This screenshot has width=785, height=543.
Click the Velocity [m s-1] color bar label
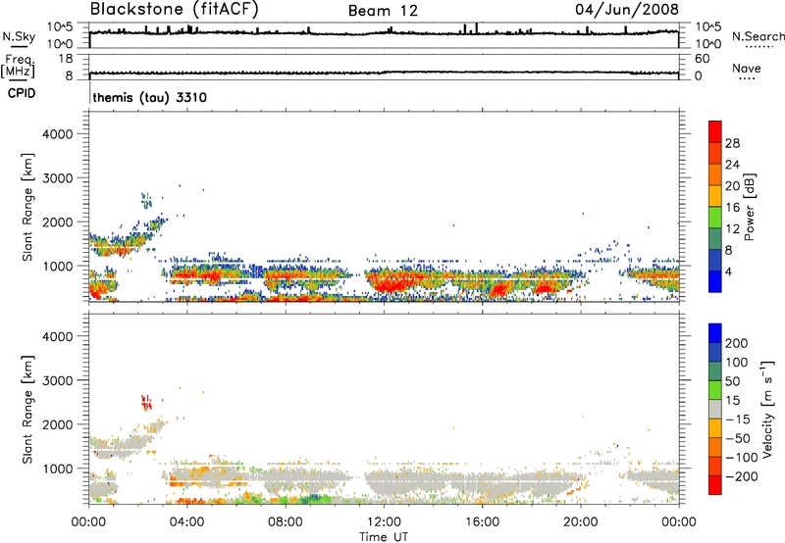[x=767, y=409]
